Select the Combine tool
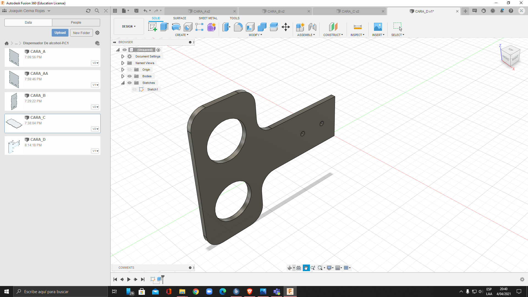Screen dimensions: 528x297 262,27
